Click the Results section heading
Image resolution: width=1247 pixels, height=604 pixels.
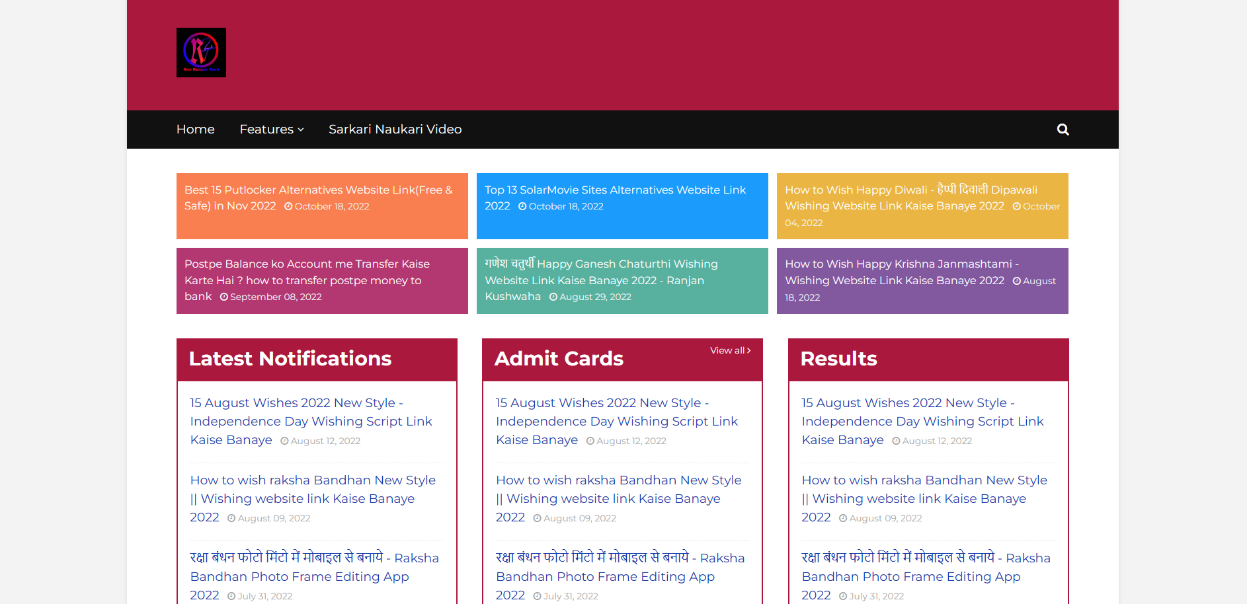(x=838, y=359)
